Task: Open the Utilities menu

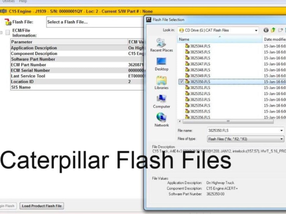Action: (9, 1)
